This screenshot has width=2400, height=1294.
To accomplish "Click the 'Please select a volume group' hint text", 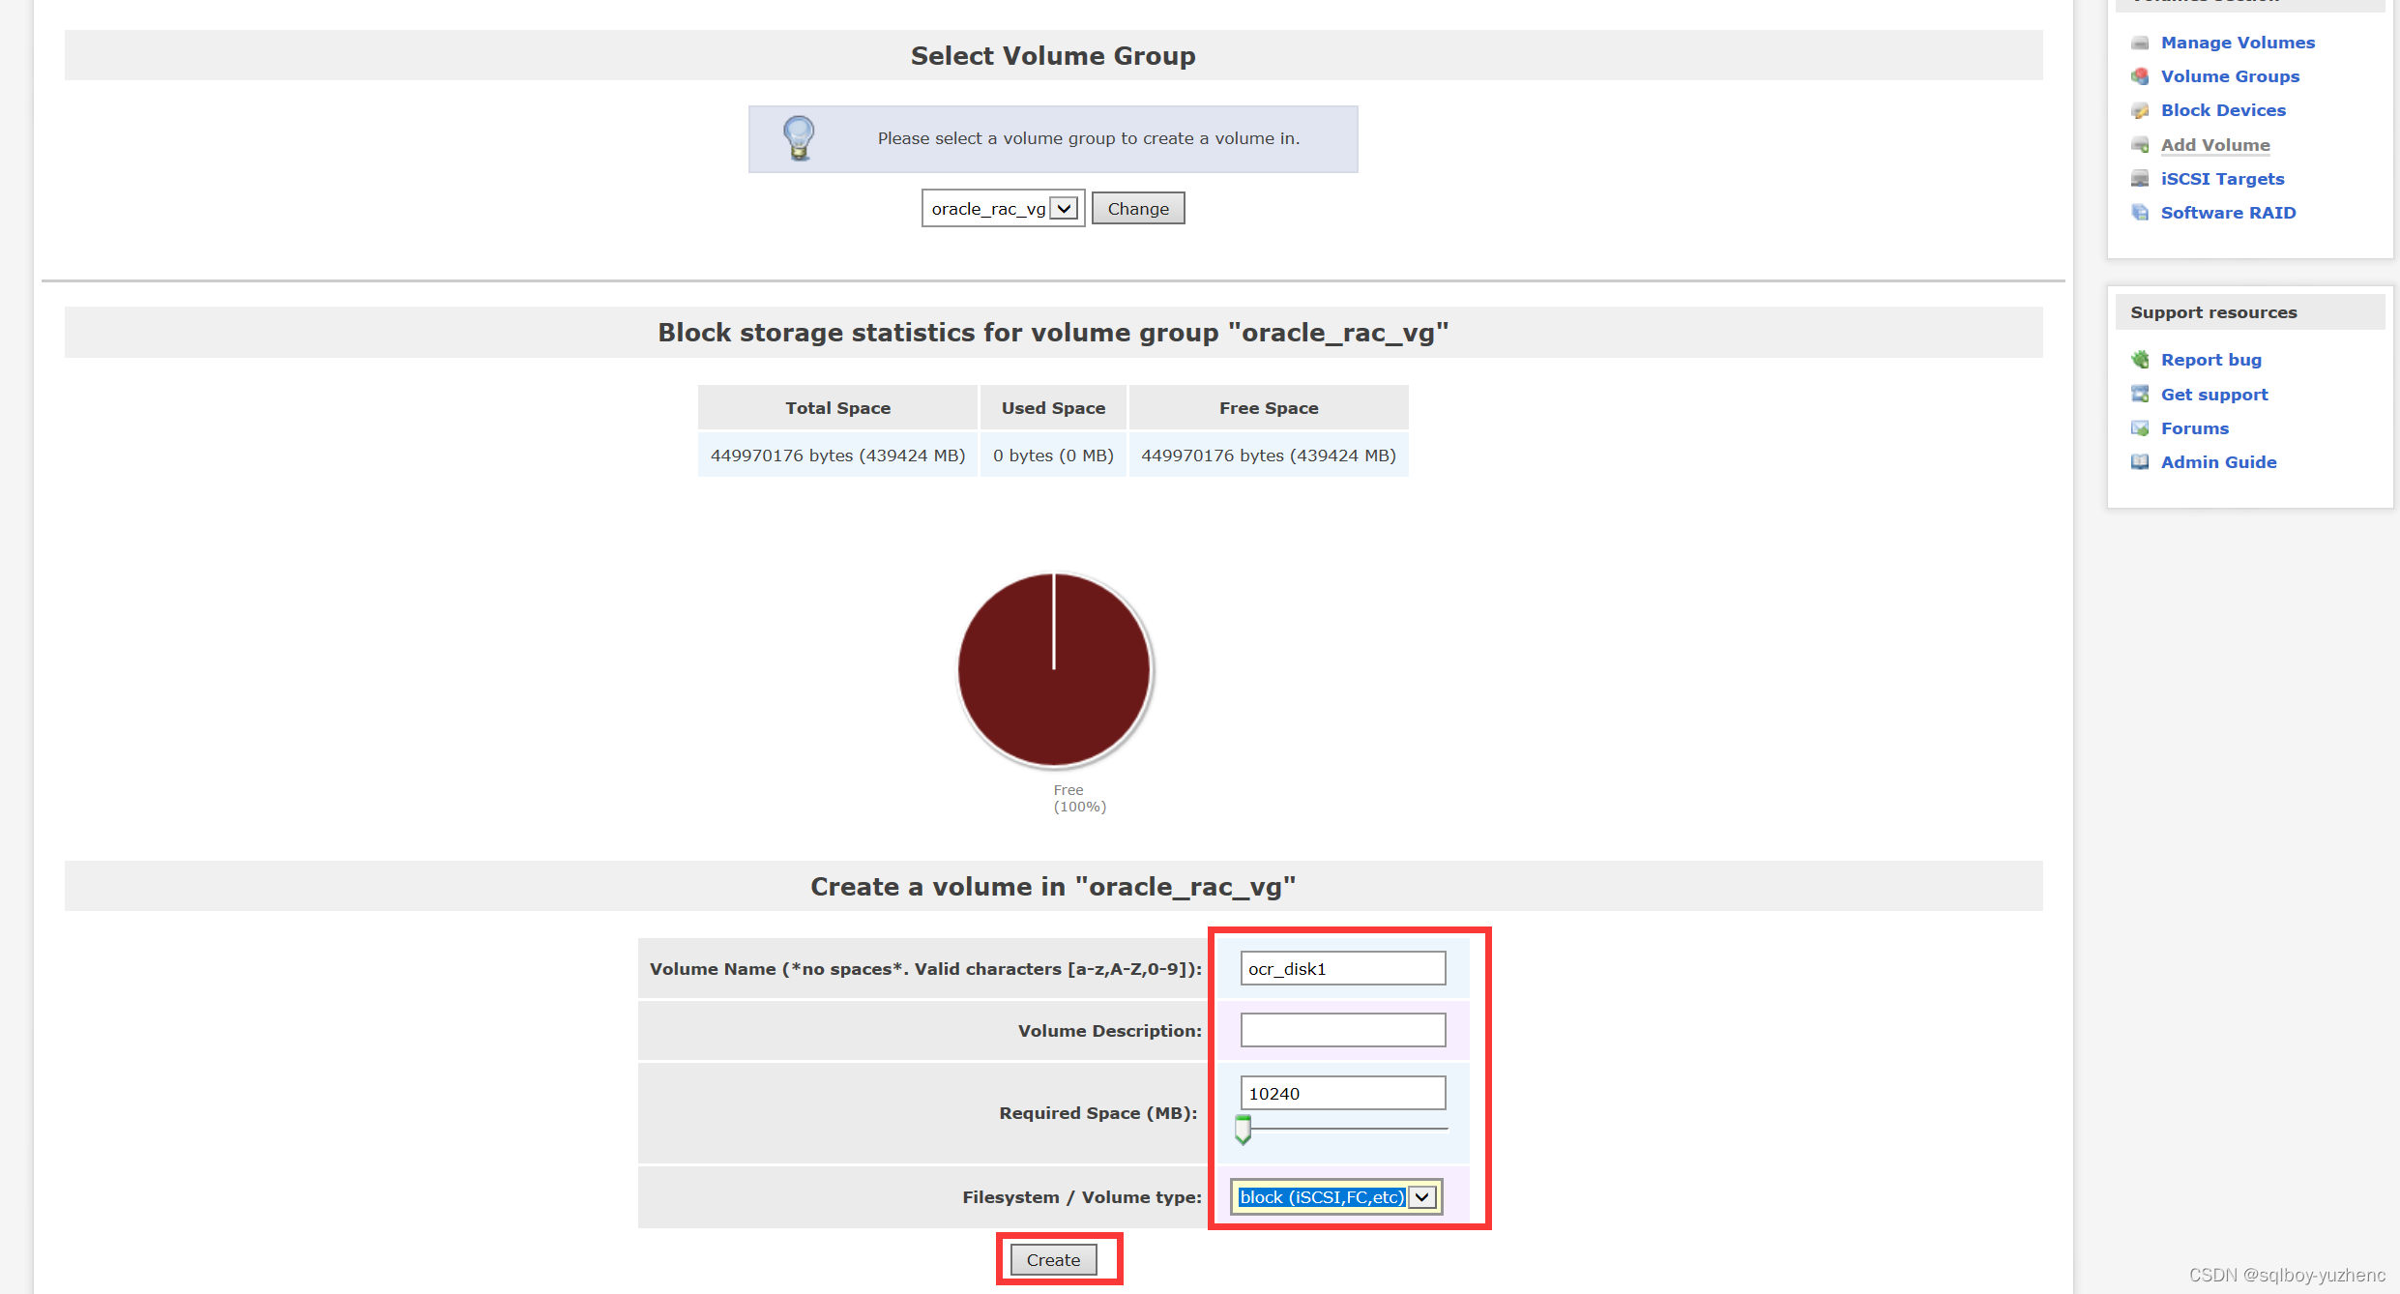I will (1089, 138).
